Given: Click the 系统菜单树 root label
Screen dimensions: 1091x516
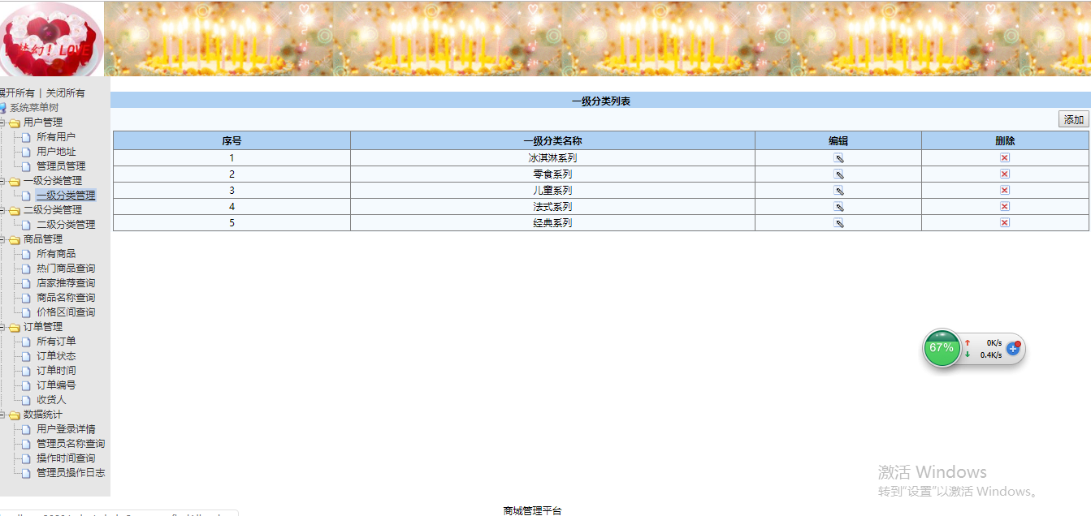Looking at the screenshot, I should (34, 108).
